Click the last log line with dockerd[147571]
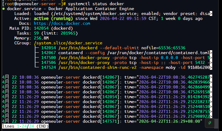 (102, 121)
